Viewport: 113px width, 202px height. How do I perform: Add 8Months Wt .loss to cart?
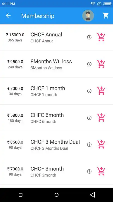point(101,64)
